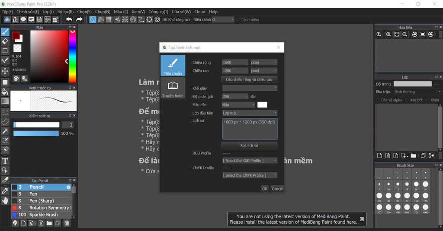The image size is (443, 231).
Task: Open Độ phân giải 350 dropdown
Action: pos(235,96)
